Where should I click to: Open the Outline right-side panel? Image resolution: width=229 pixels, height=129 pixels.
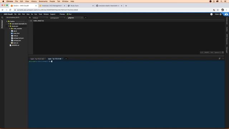[227, 29]
